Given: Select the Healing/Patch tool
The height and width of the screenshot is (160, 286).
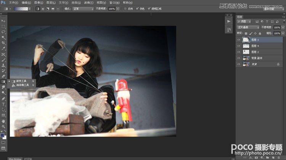Looking at the screenshot, I should click(3, 54).
